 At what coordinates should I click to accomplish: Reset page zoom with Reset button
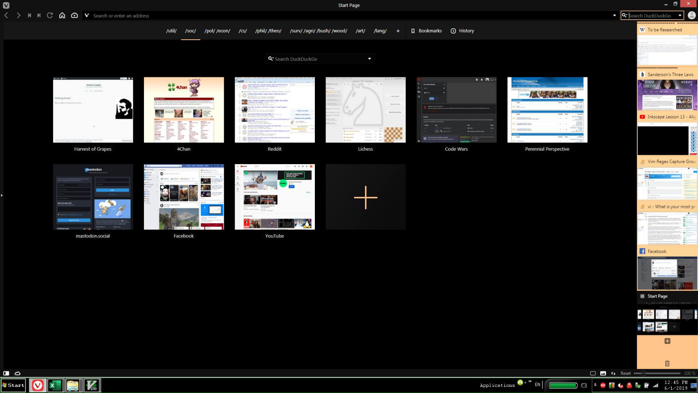(x=626, y=373)
